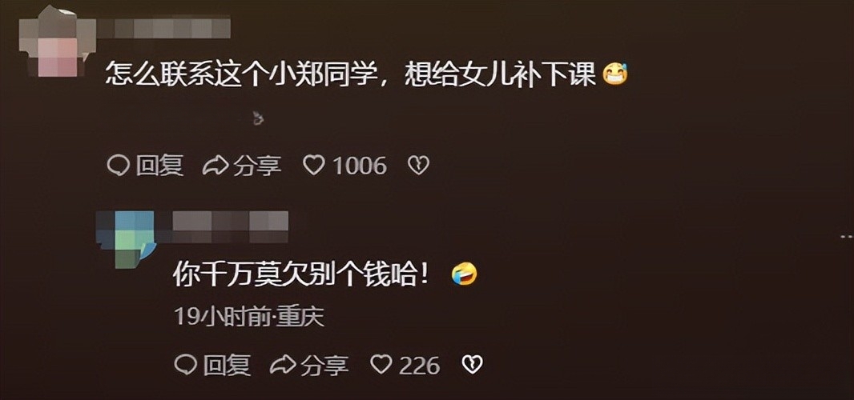Image resolution: width=854 pixels, height=400 pixels.
Task: Click reply bubble icon under Chongqing comment
Action: pos(186,365)
